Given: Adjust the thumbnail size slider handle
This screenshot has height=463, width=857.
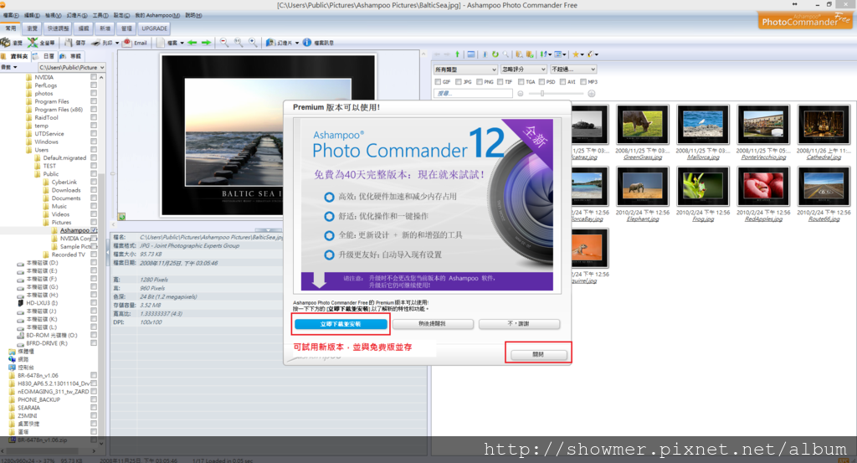Looking at the screenshot, I should 542,94.
